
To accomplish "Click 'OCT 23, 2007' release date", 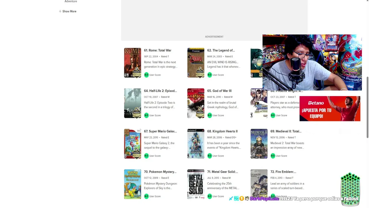I will point(277,97).
